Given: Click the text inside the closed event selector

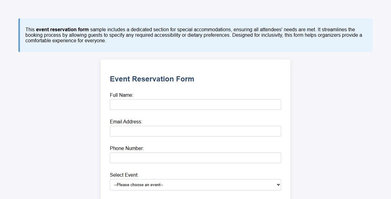Looking at the screenshot, I should (x=138, y=185).
